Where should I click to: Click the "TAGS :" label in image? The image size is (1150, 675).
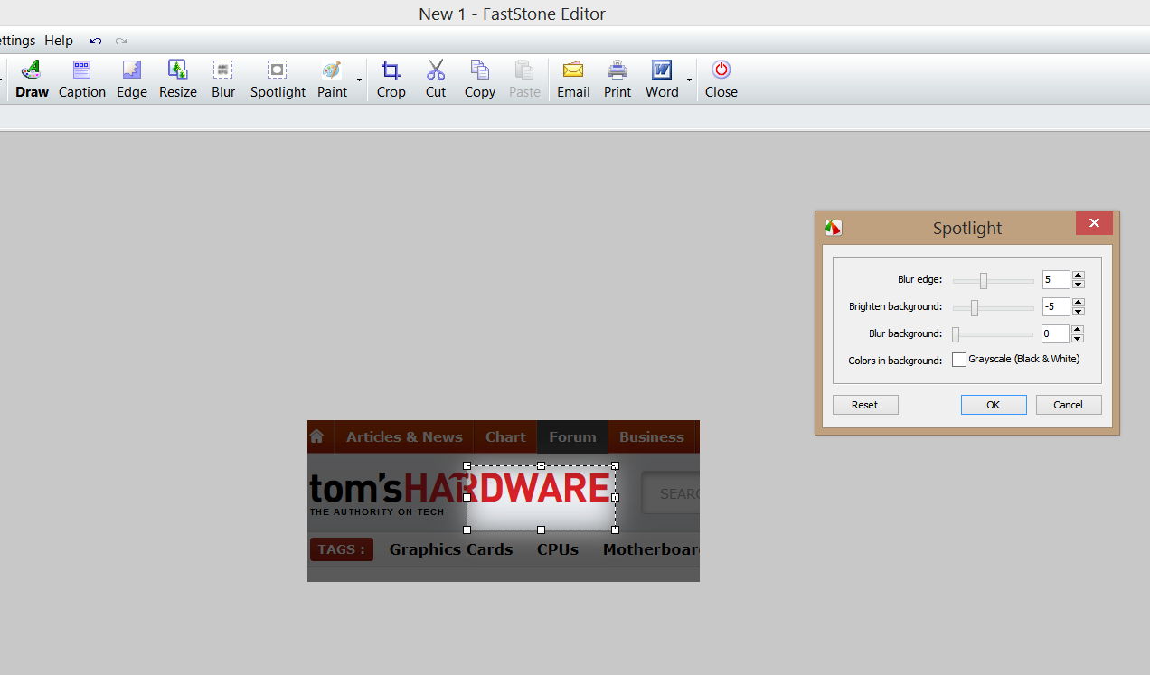[x=342, y=549]
